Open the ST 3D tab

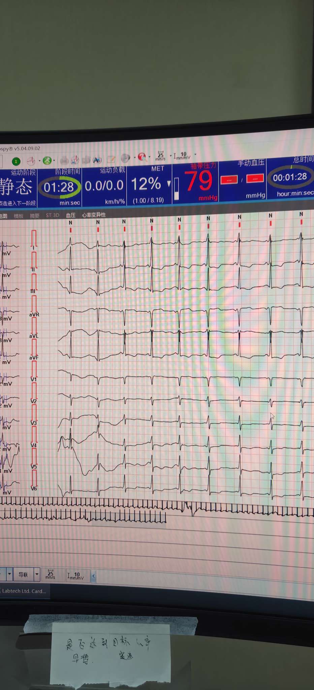(52, 215)
